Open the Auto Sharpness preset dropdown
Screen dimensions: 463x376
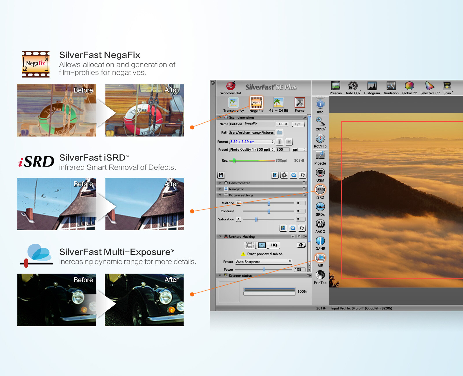pos(263,262)
